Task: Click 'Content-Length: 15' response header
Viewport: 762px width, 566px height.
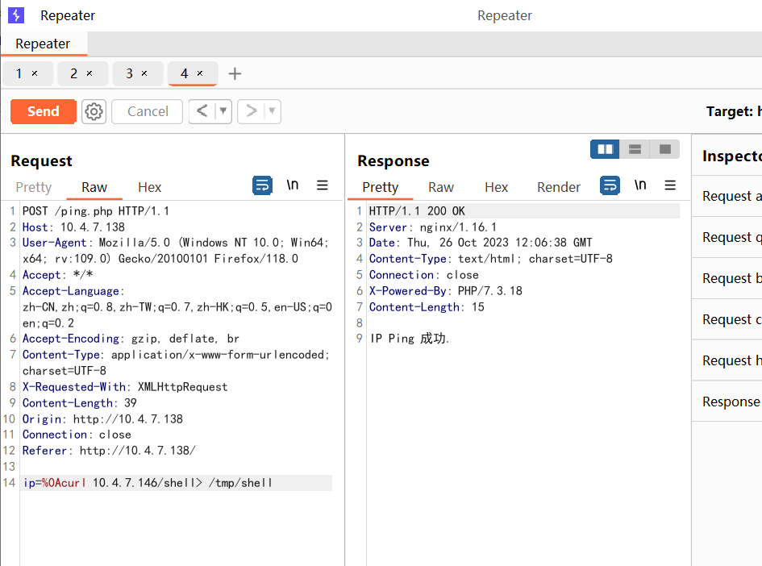Action: point(427,306)
